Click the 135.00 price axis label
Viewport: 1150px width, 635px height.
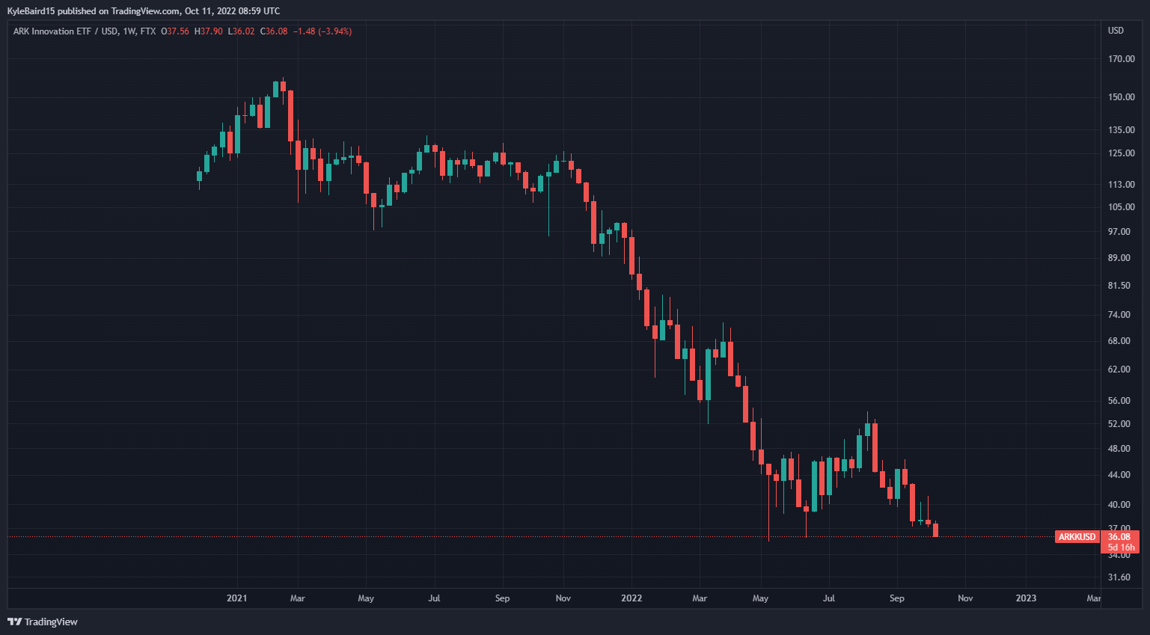tap(1121, 130)
